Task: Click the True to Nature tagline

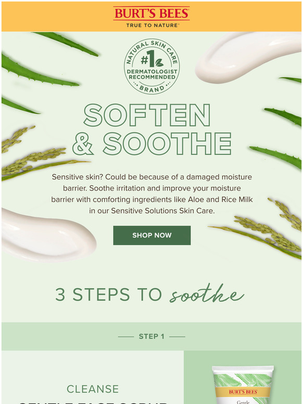Action: (153, 25)
